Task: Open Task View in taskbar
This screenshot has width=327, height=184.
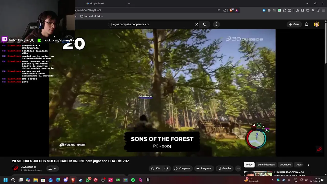Action: pyautogui.click(x=21, y=180)
